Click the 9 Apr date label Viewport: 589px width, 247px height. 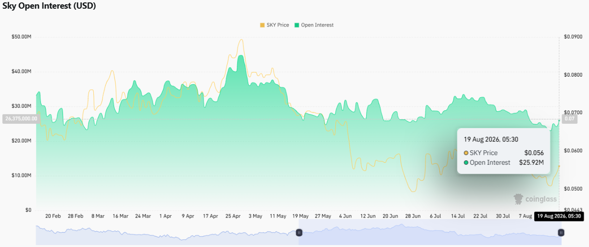pos(188,216)
